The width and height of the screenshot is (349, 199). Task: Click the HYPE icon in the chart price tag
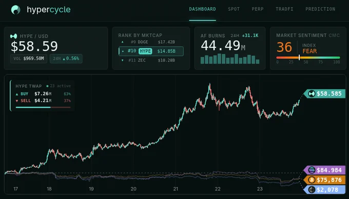(312, 94)
